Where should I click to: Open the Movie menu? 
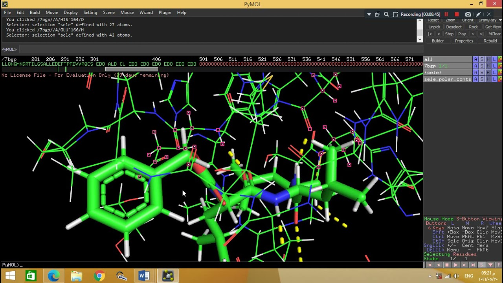(51, 13)
